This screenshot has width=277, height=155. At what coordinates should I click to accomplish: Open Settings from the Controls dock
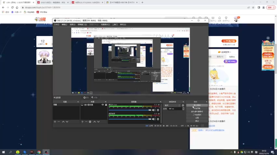(x=197, y=118)
